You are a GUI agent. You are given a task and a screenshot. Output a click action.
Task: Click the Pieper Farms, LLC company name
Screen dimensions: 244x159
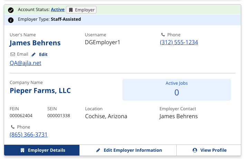point(40,91)
